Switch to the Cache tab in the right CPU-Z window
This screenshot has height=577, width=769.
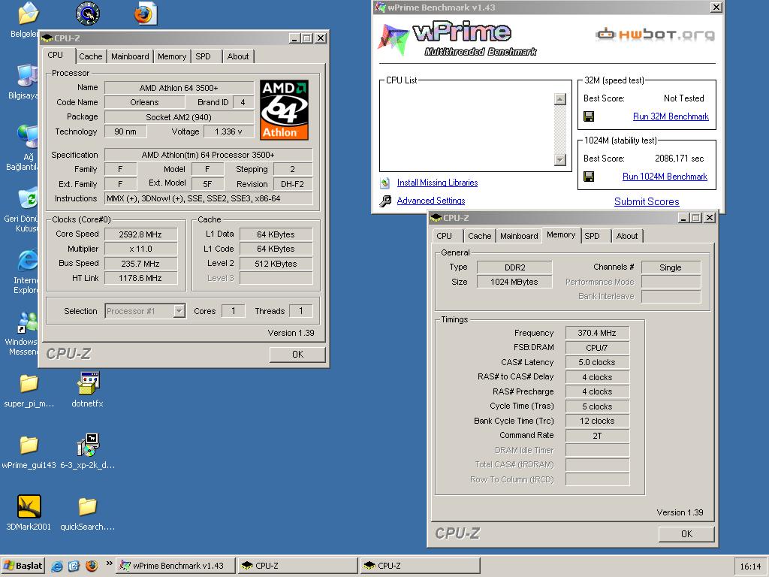[x=480, y=236]
